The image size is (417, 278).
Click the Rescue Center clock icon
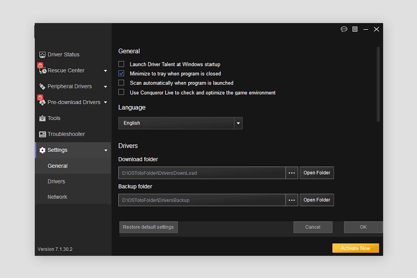point(43,70)
